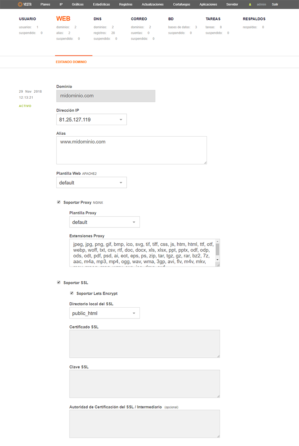Click the Vesta logo icon

pyautogui.click(x=20, y=4)
